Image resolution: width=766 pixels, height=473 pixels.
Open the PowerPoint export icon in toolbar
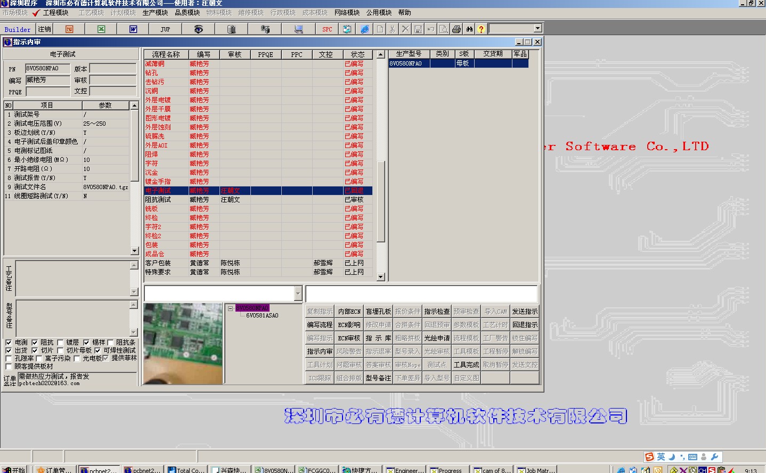[x=69, y=29]
